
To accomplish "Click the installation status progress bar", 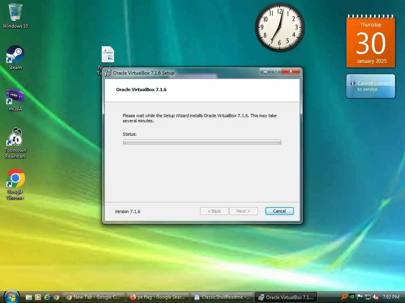I will point(202,142).
